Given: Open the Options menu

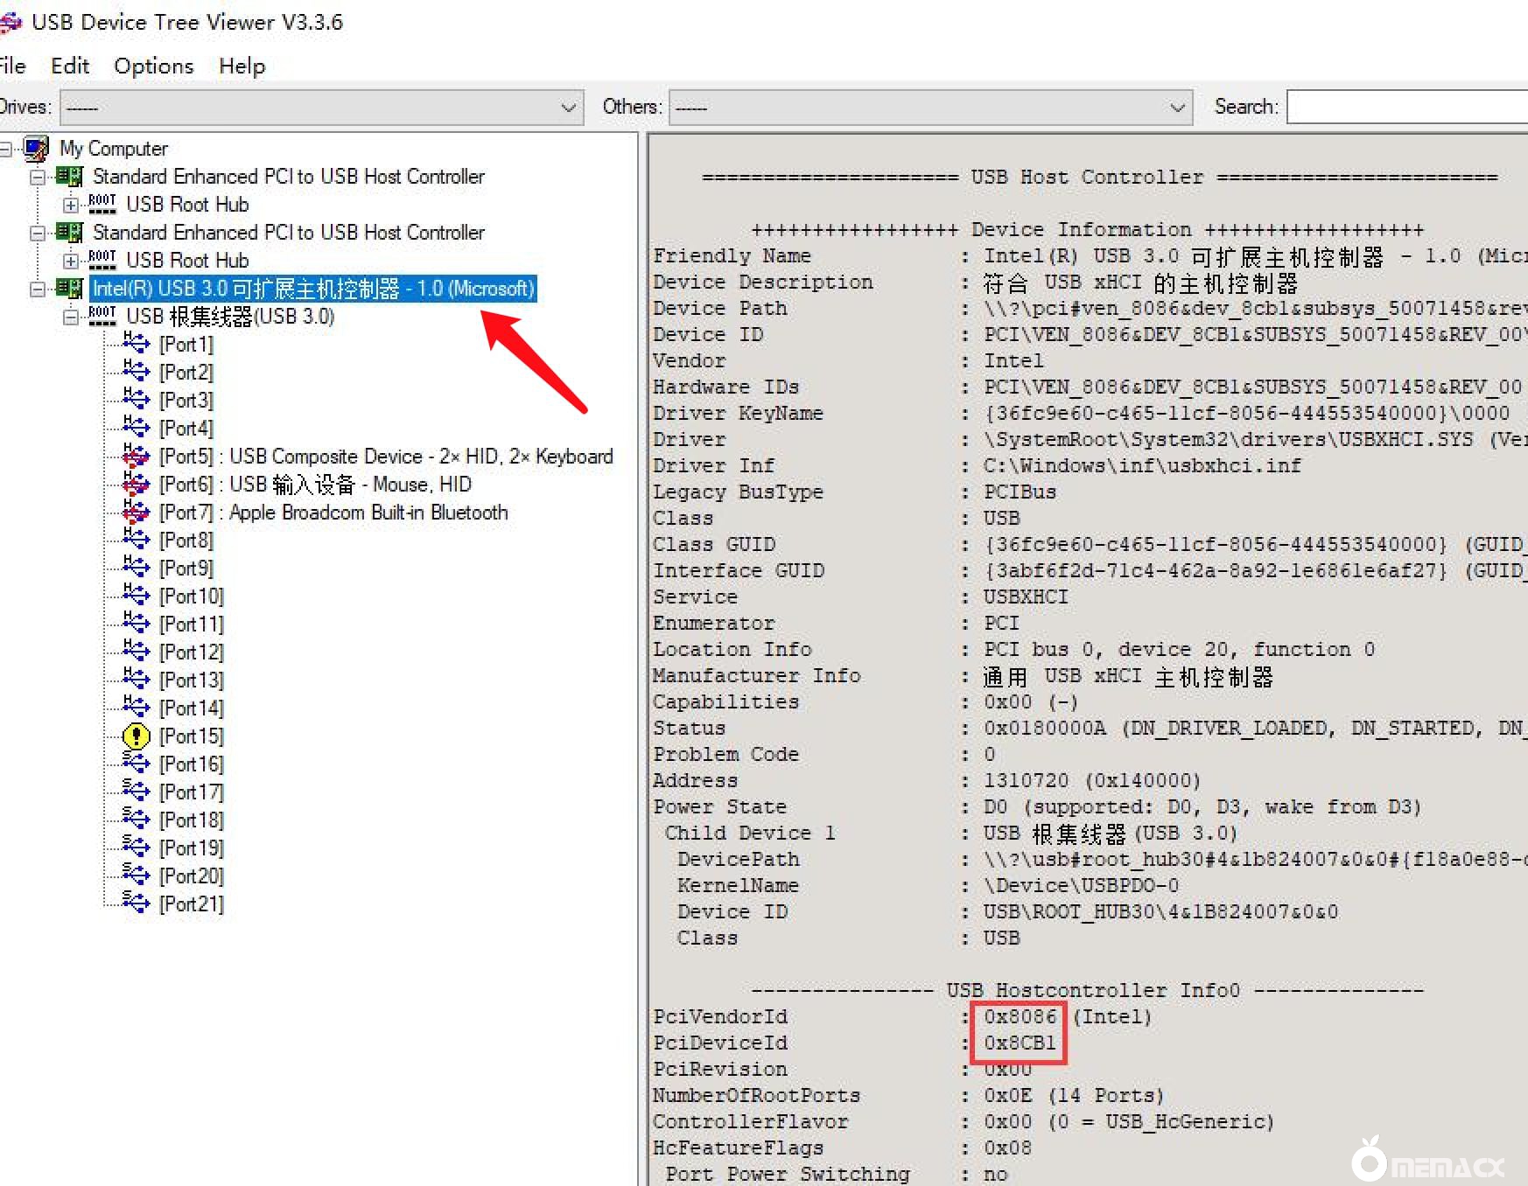Looking at the screenshot, I should coord(153,66).
